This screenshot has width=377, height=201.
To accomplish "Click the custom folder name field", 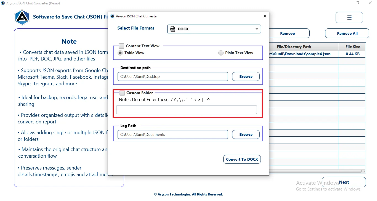I will click(187, 110).
